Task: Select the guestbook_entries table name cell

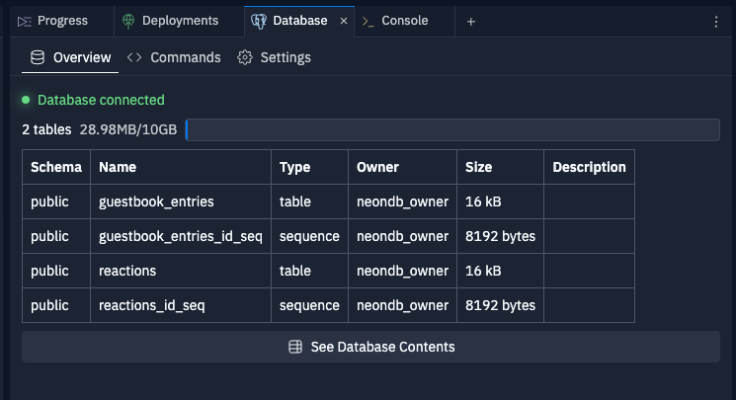Action: [181, 201]
